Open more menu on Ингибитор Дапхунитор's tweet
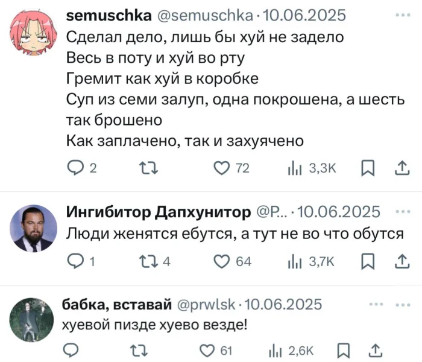Viewport: 422px width, 362px height. click(x=400, y=211)
